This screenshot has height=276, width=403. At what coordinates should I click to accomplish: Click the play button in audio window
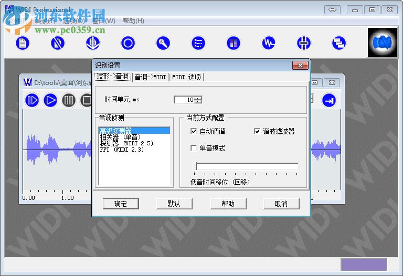(x=50, y=100)
